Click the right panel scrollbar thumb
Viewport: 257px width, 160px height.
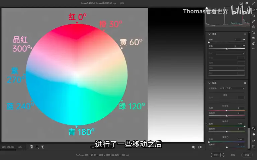[249, 137]
